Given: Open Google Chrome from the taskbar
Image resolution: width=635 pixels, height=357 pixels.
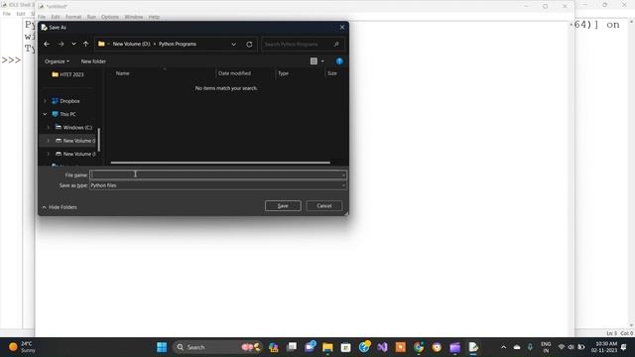Looking at the screenshot, I should pyautogui.click(x=419, y=347).
